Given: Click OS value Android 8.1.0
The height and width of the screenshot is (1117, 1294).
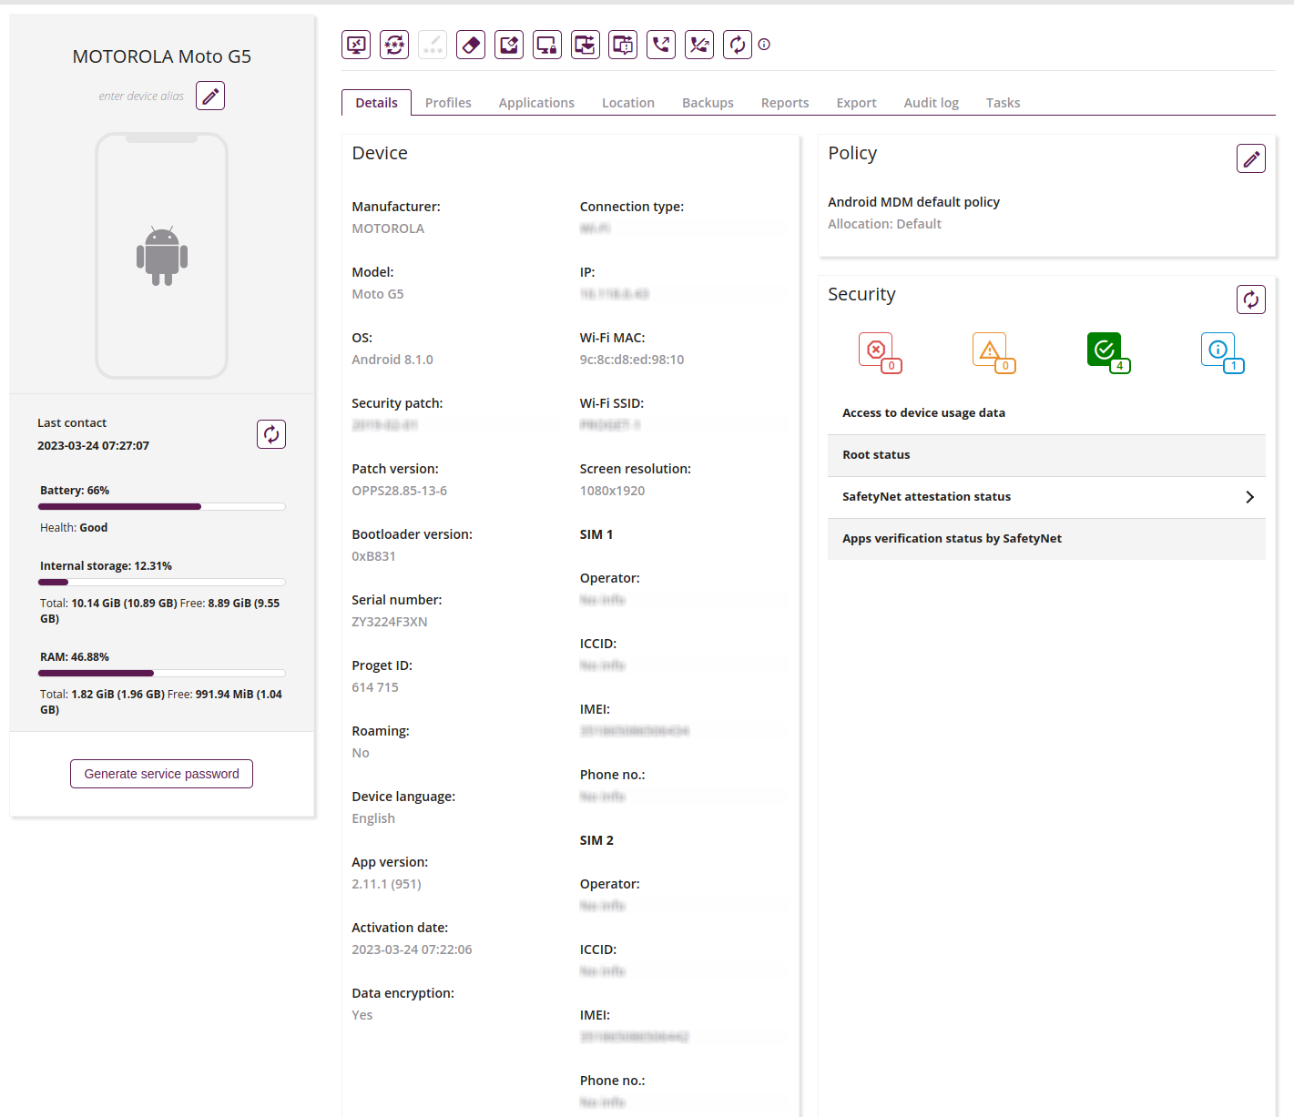Looking at the screenshot, I should pos(392,360).
